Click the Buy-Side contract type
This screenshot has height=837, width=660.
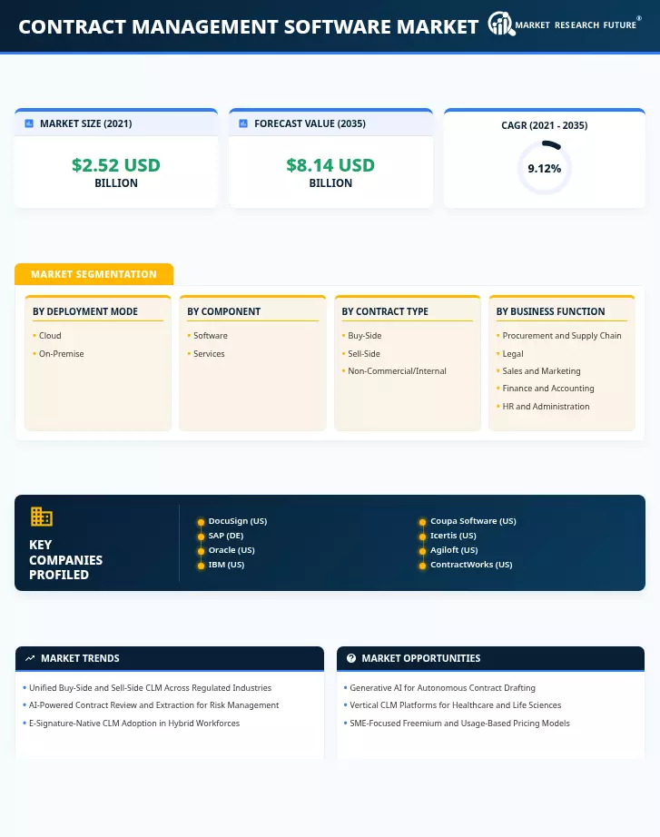click(x=364, y=336)
